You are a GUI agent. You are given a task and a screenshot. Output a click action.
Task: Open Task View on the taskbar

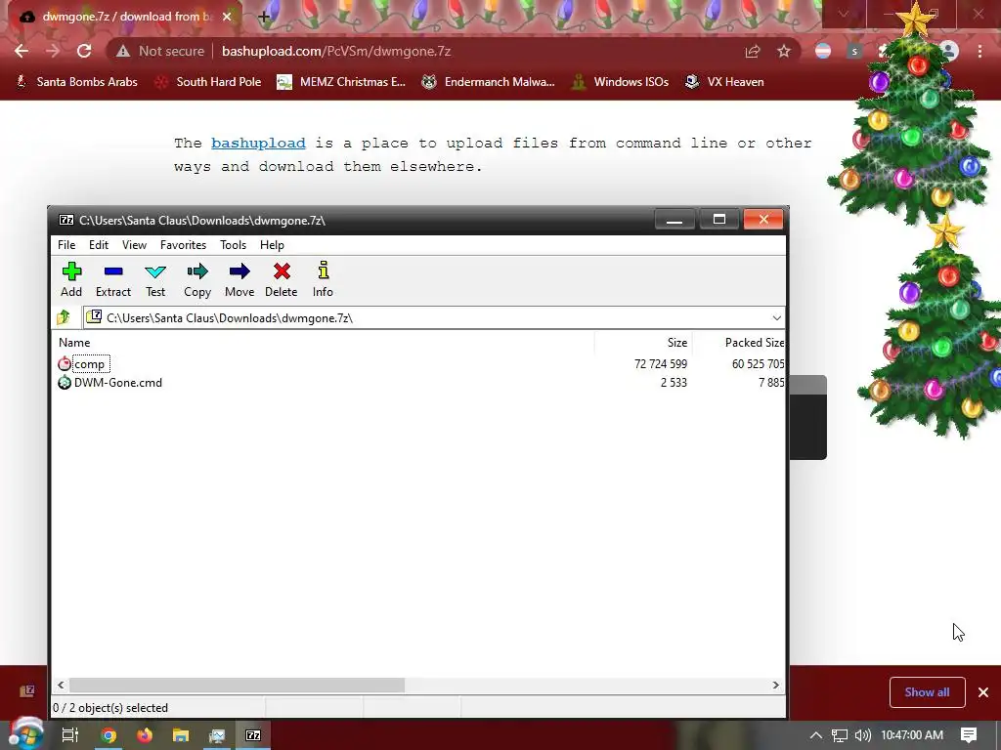70,735
